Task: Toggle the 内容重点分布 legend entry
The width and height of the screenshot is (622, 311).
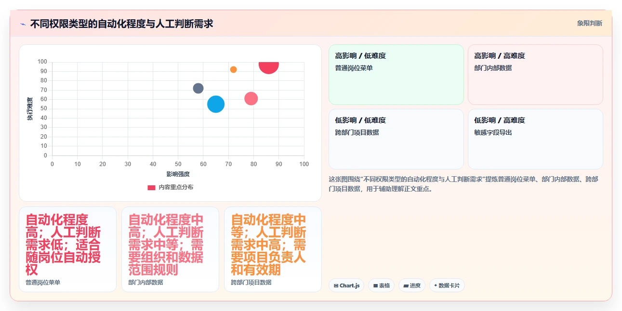Action: 171,187
